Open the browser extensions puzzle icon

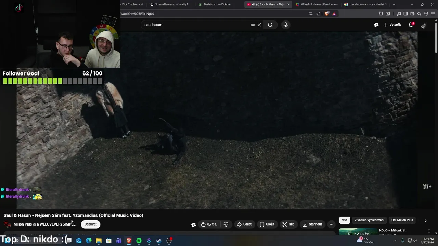[381, 14]
